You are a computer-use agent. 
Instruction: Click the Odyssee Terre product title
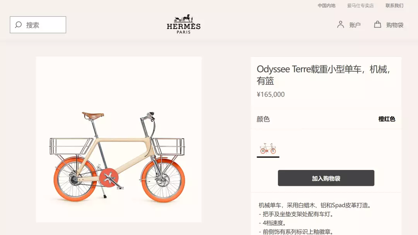pyautogui.click(x=323, y=75)
